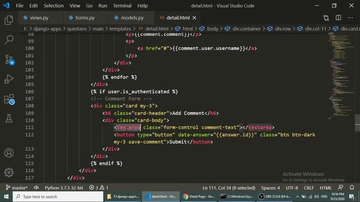
Task: Click questans breadcrumb segment
Action: coord(77,29)
